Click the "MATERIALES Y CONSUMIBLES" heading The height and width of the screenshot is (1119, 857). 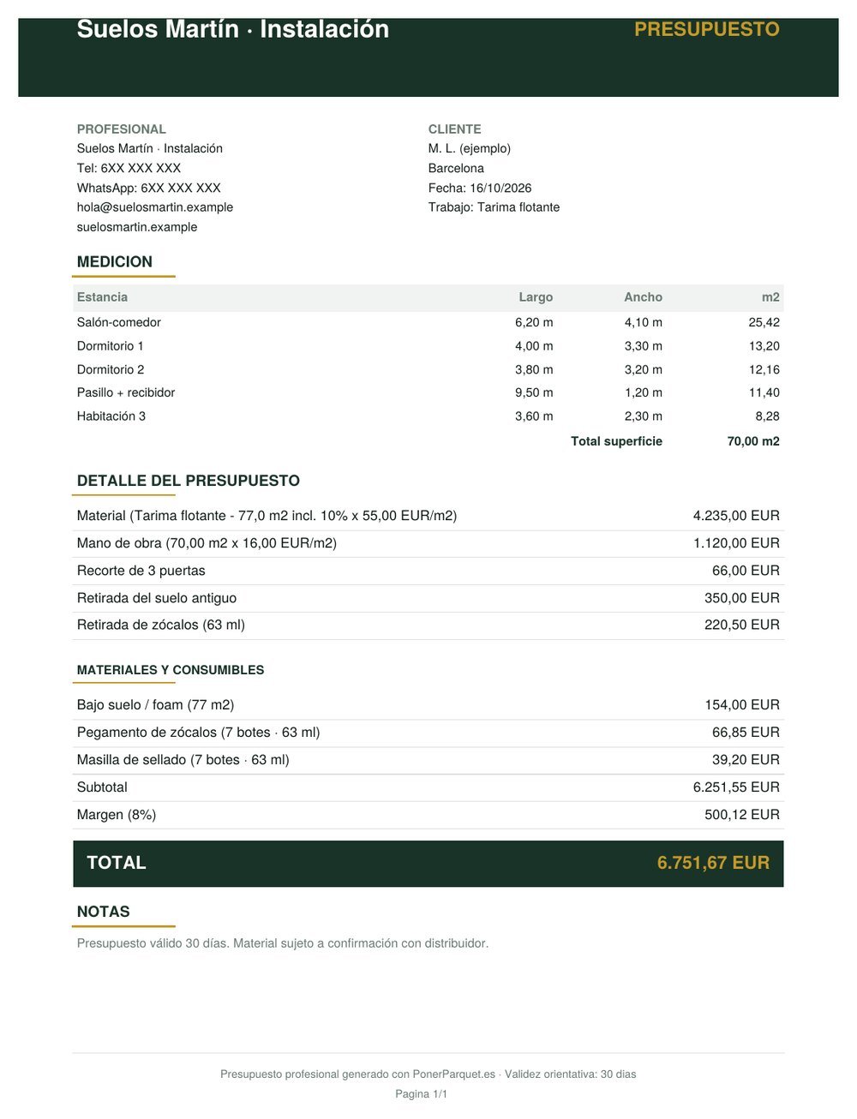pyautogui.click(x=171, y=670)
